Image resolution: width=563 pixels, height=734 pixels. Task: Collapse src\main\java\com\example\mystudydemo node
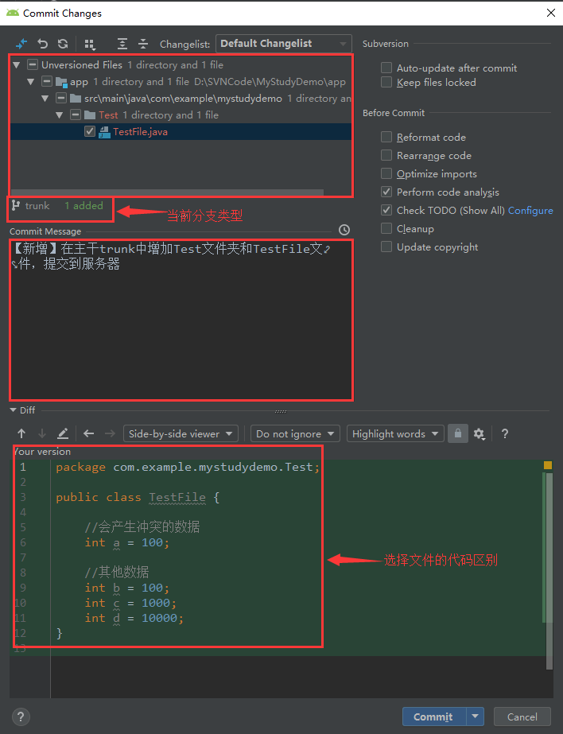point(45,99)
